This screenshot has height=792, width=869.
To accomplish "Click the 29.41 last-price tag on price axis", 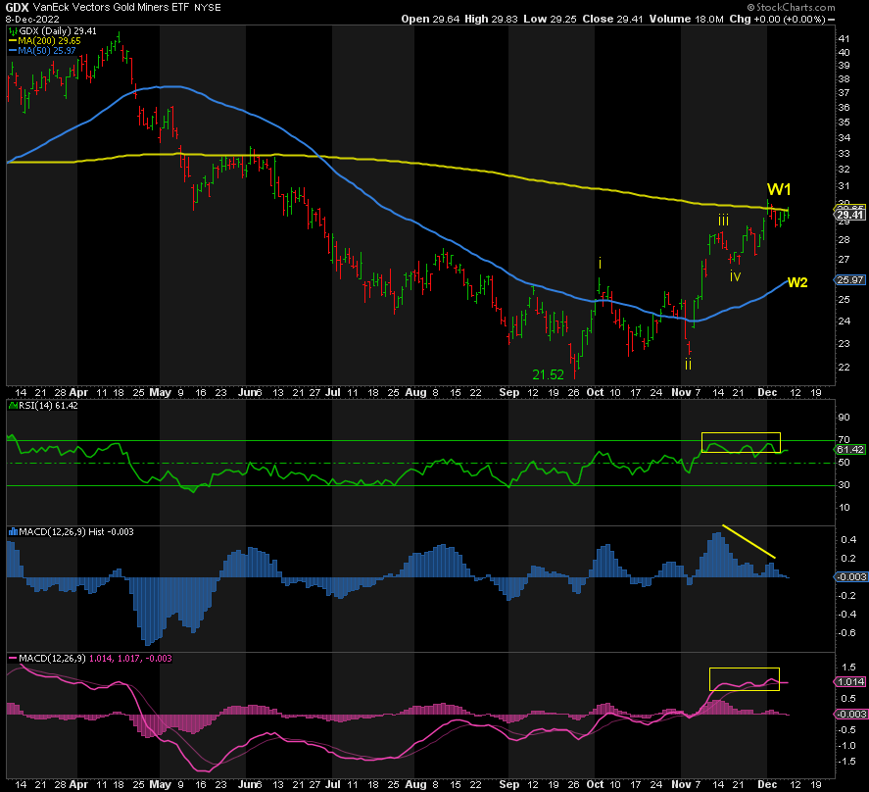I will point(850,215).
